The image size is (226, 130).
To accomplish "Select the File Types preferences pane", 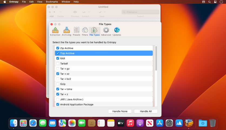I will pyautogui.click(x=94, y=31).
